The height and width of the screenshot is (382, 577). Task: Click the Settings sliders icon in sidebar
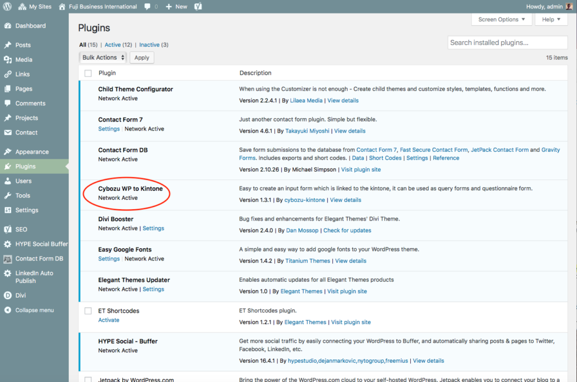point(7,210)
